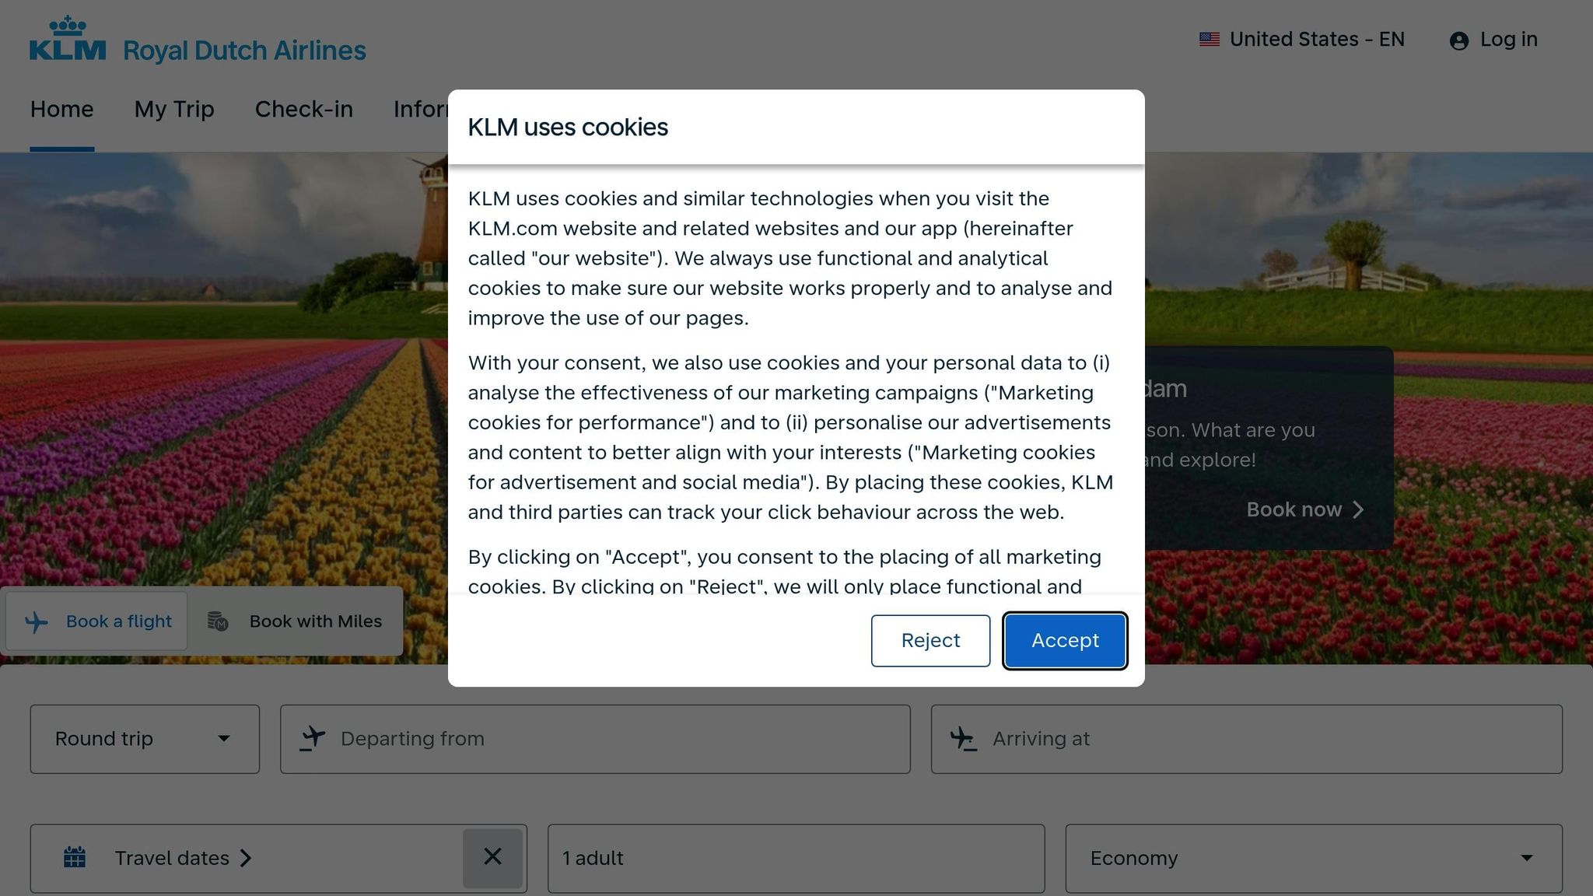Open the Round trip dropdown
Viewport: 1593px width, 896px height.
(144, 738)
